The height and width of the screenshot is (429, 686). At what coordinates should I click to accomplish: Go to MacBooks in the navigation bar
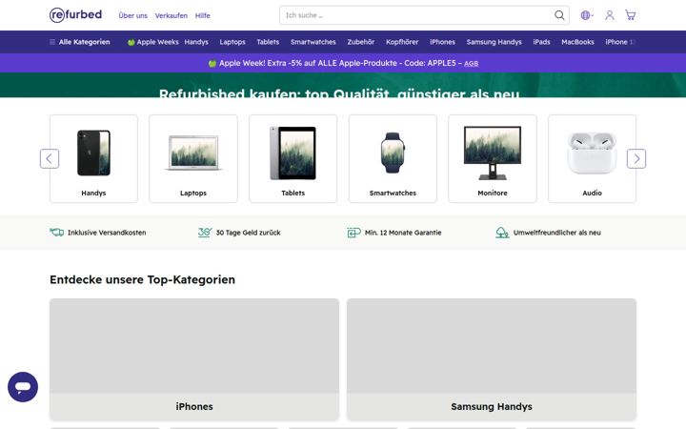click(x=578, y=42)
